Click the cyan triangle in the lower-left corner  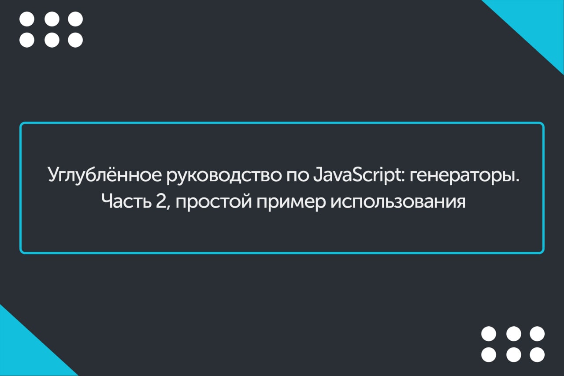[24, 353]
